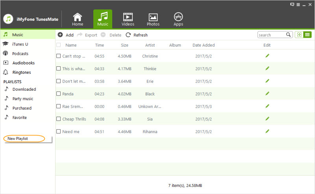Click the 0.46MB size cell
Screen dimensions: 315x194
pyautogui.click(x=124, y=106)
